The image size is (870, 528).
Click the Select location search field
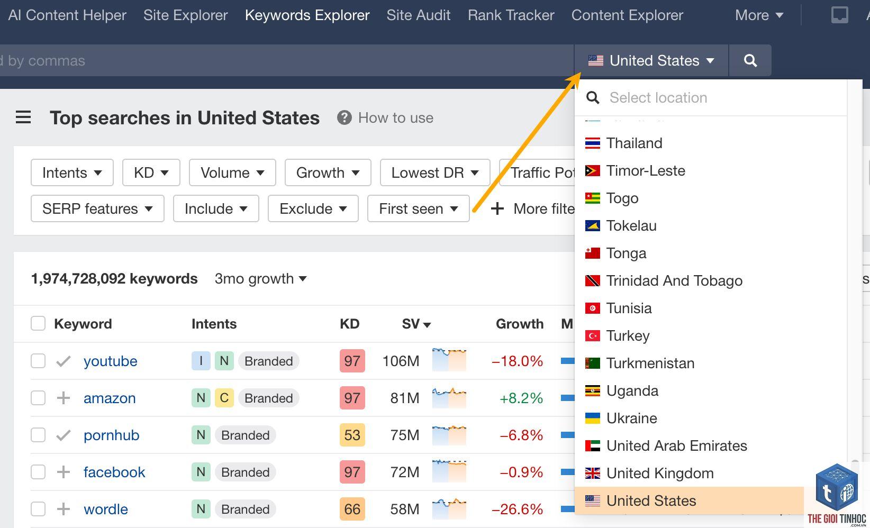pyautogui.click(x=711, y=97)
